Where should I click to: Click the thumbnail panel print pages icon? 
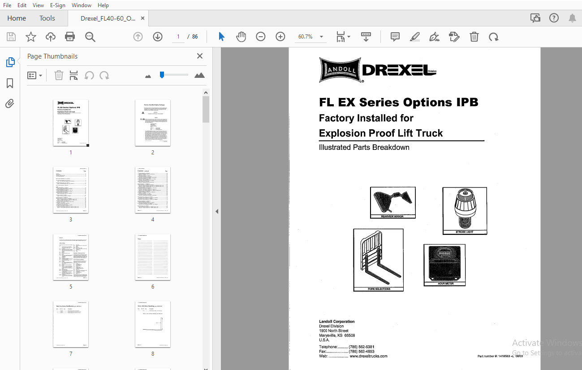(x=74, y=76)
